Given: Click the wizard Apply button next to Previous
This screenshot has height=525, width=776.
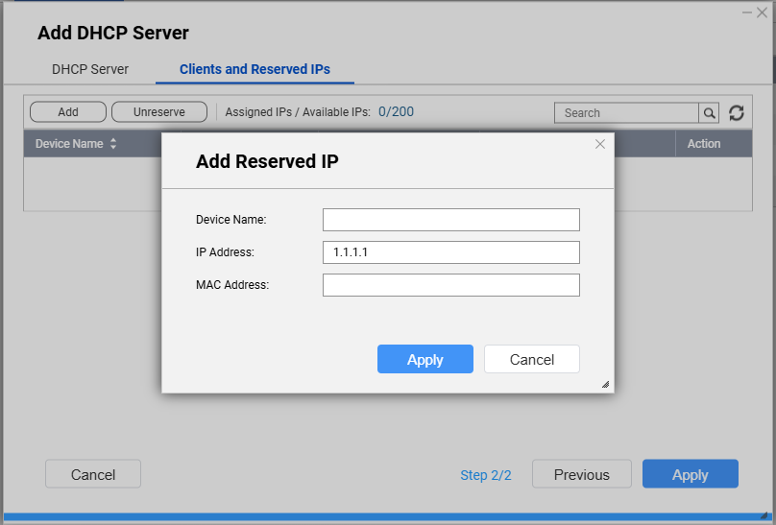Looking at the screenshot, I should (x=690, y=474).
